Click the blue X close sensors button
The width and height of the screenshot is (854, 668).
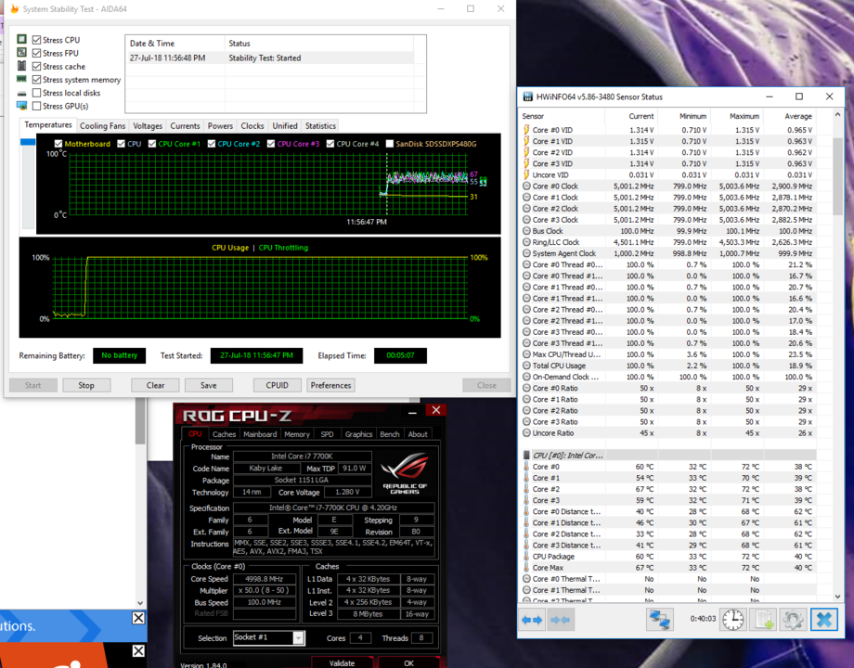click(x=824, y=620)
